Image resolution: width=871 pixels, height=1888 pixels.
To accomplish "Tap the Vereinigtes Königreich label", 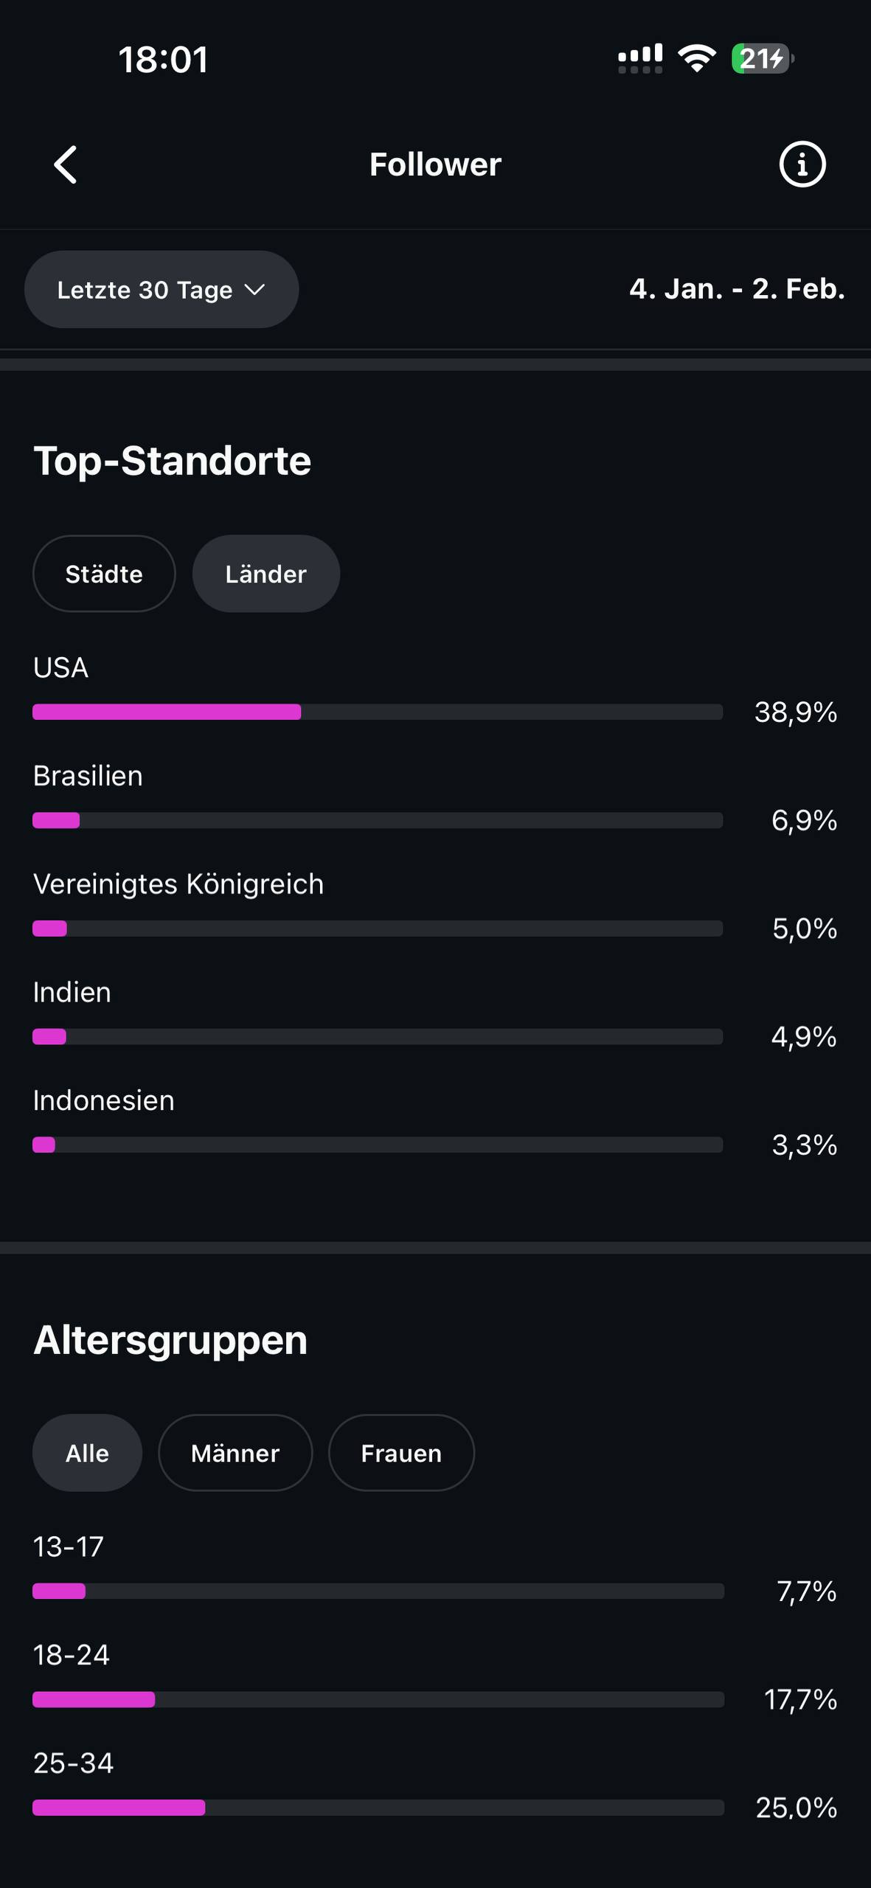I will click(178, 884).
